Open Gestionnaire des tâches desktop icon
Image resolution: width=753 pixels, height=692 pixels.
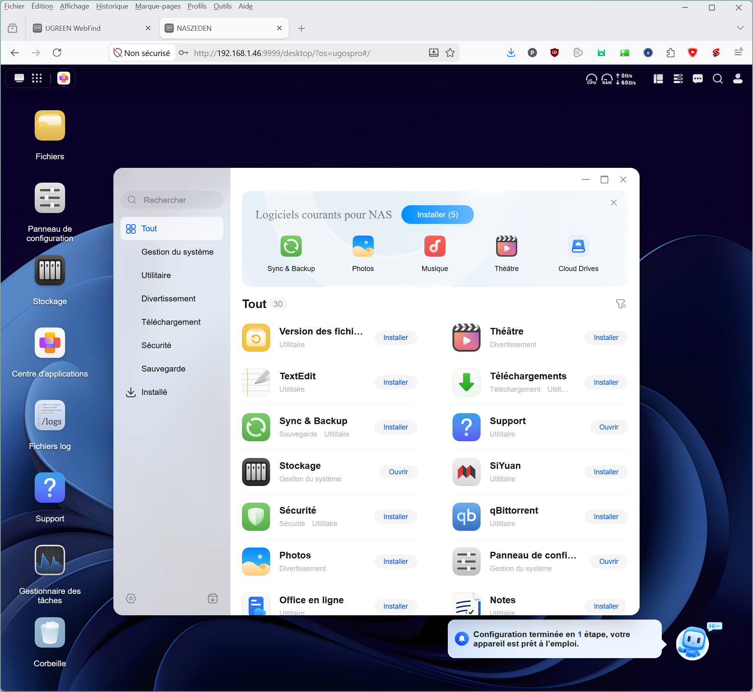(x=49, y=560)
